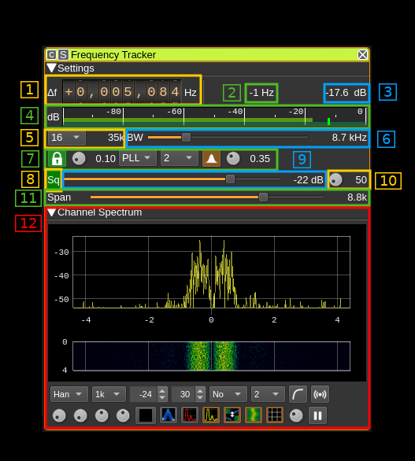Click the waterfall display strip
Image resolution: width=415 pixels, height=461 pixels.
pyautogui.click(x=211, y=356)
